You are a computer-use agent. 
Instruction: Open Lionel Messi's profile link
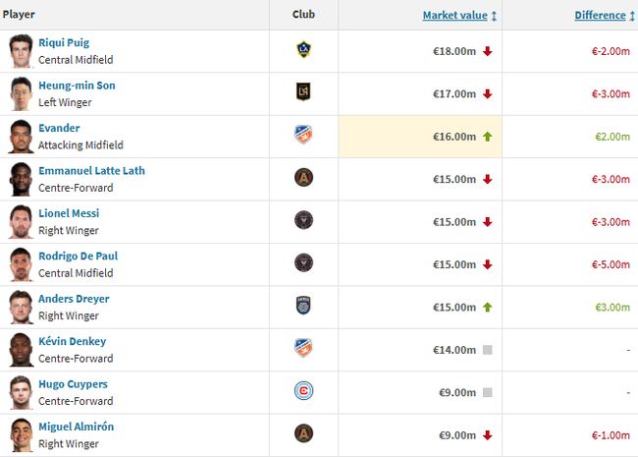coord(69,213)
